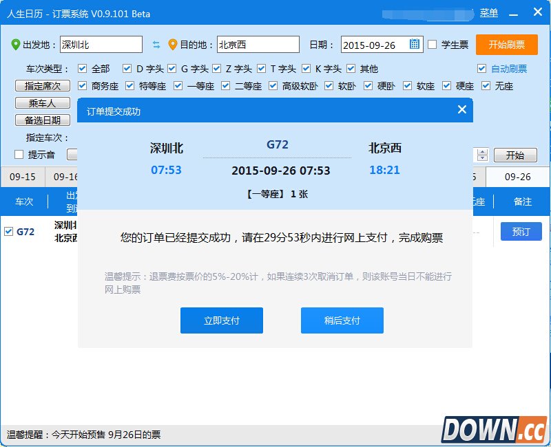
Task: Toggle the 自动刷票 checkbox
Action: coord(482,68)
